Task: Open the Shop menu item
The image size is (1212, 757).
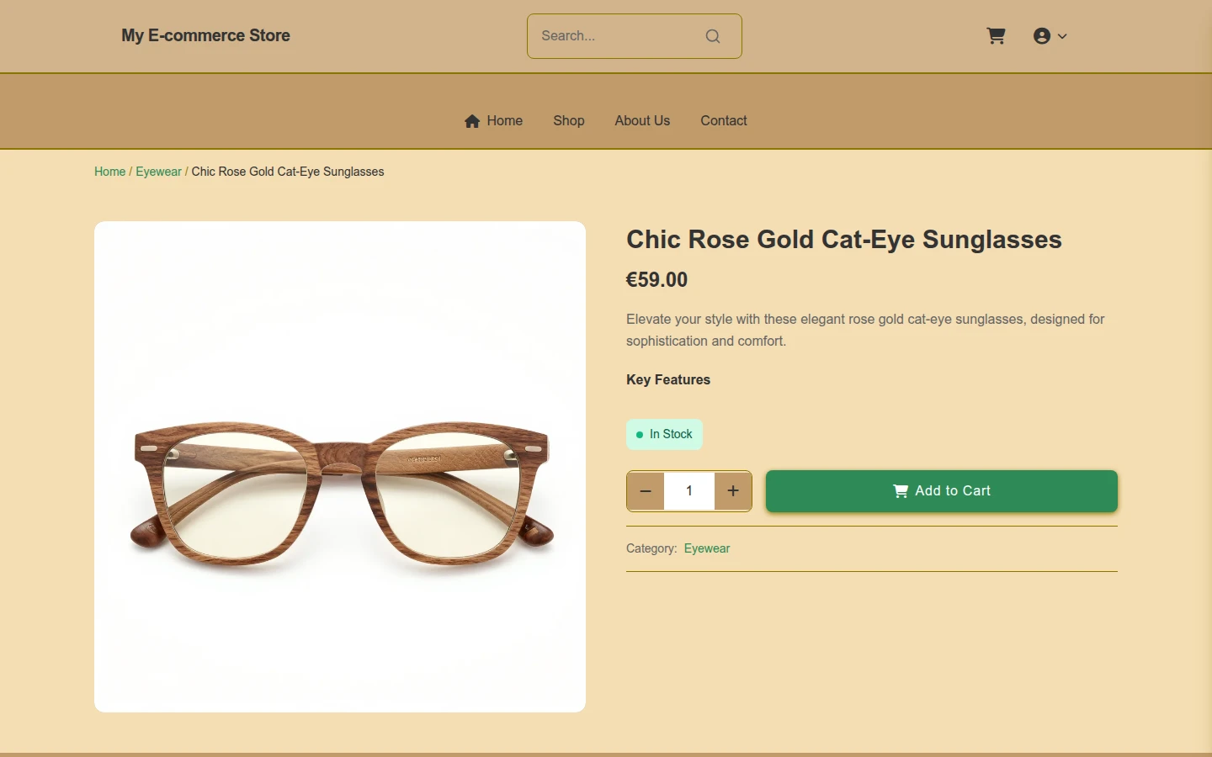Action: [x=569, y=121]
